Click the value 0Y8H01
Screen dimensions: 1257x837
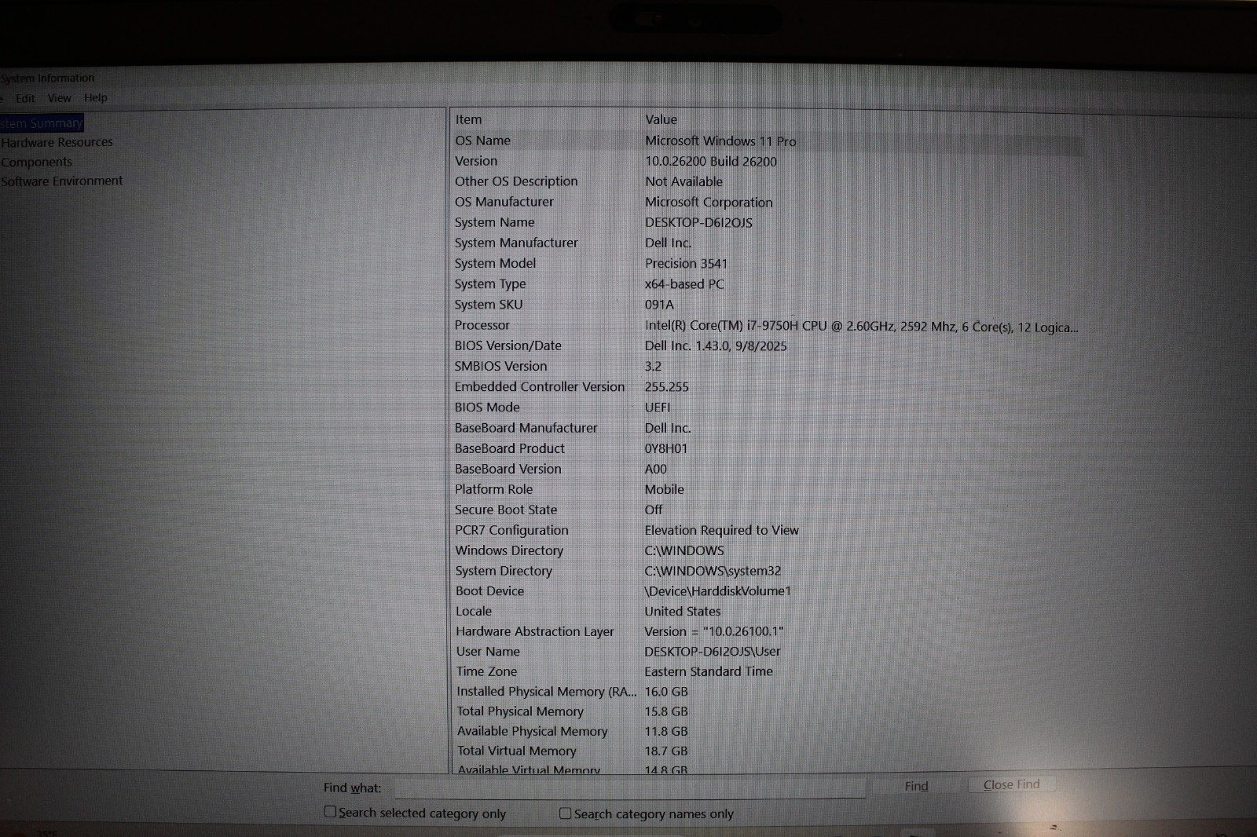pyautogui.click(x=666, y=448)
